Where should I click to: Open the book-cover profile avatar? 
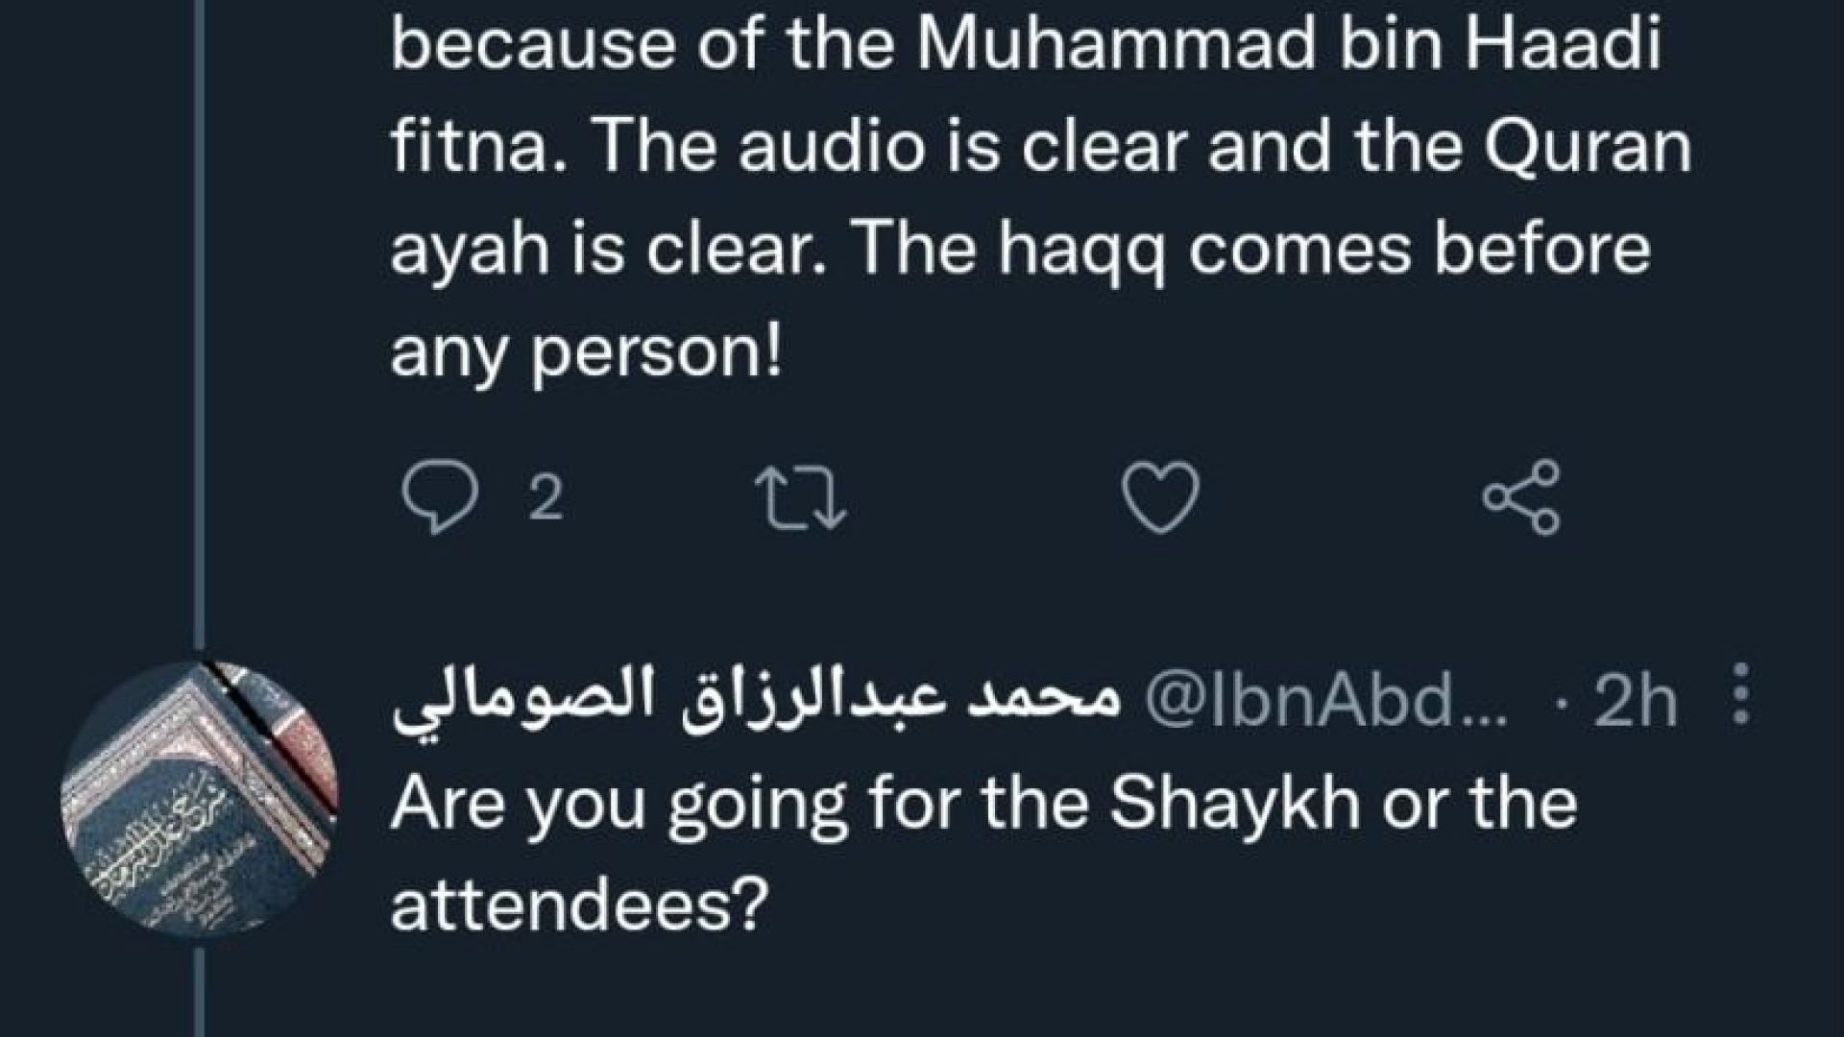[199, 803]
